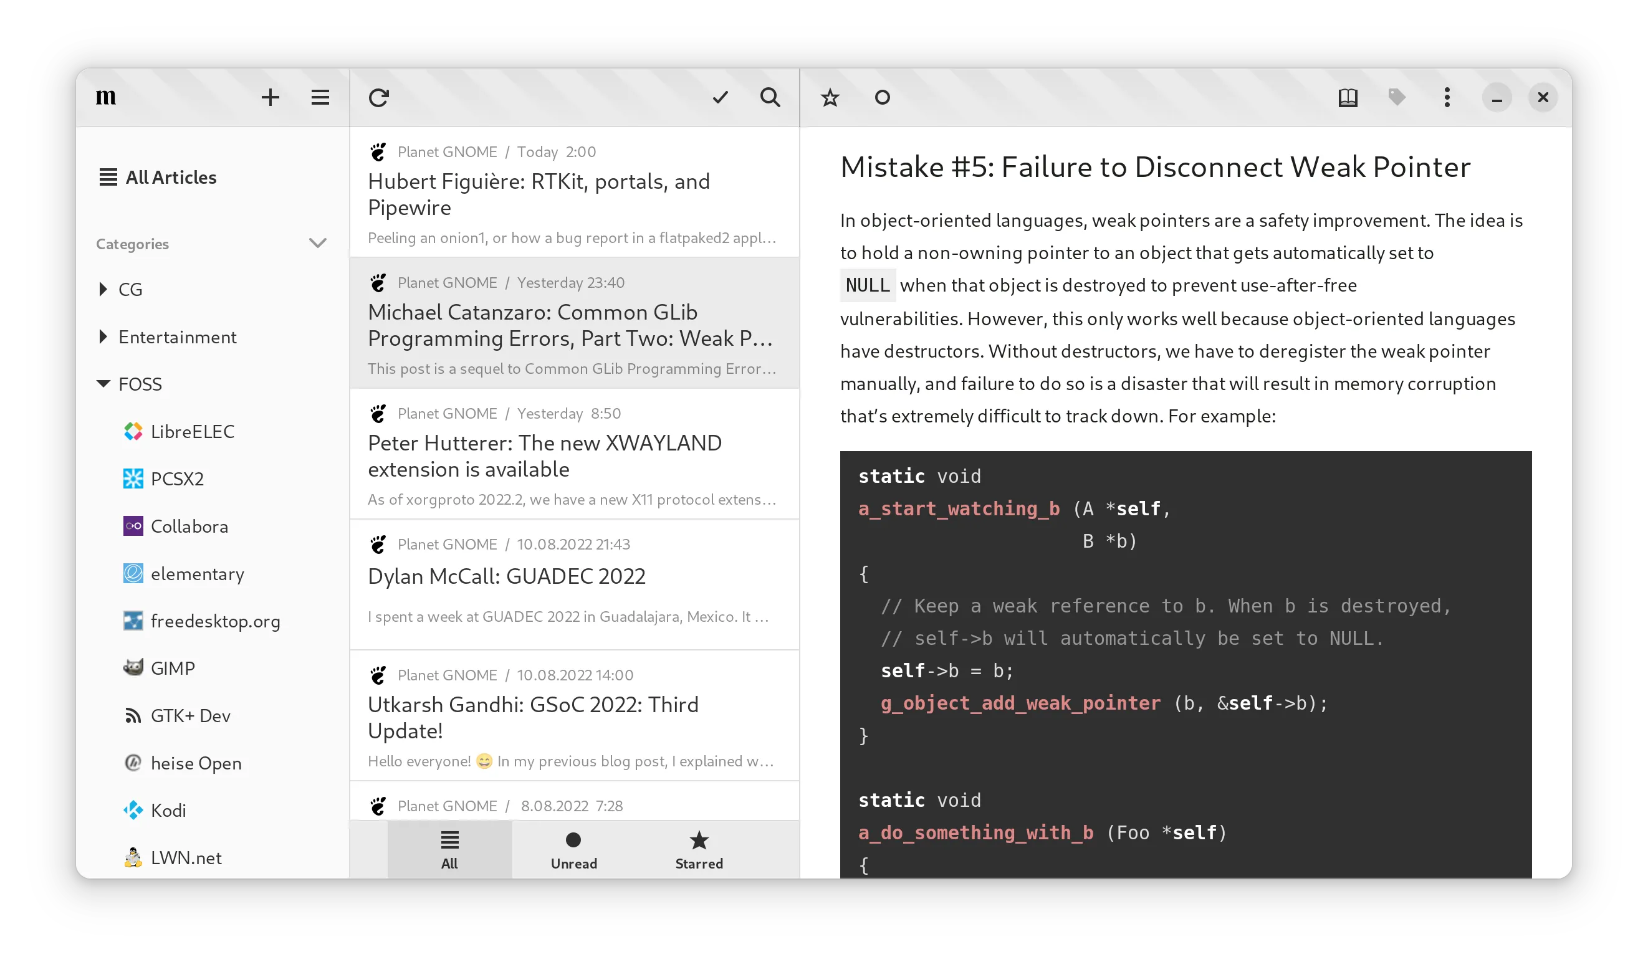Enable reader mode book icon
Screen dimensions: 1648x962
[1348, 98]
